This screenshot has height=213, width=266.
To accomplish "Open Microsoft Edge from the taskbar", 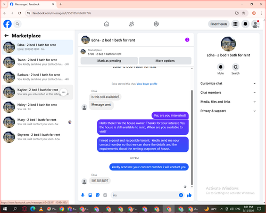I will pos(33,209).
